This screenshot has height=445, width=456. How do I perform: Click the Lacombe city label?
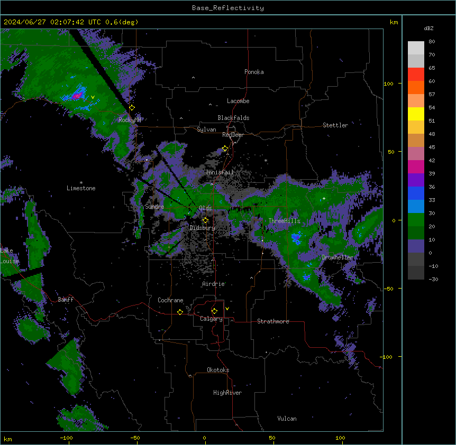click(x=238, y=101)
